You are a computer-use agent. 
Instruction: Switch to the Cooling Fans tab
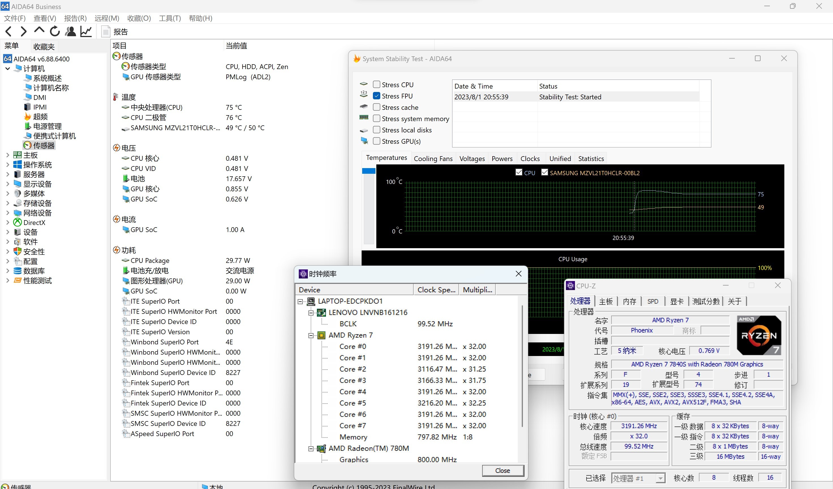433,159
